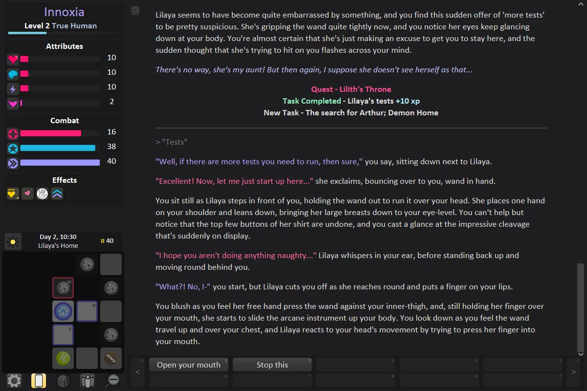Image resolution: width=587 pixels, height=391 pixels.
Task: Click the zoom-out magnifier map icon
Action: point(112,380)
